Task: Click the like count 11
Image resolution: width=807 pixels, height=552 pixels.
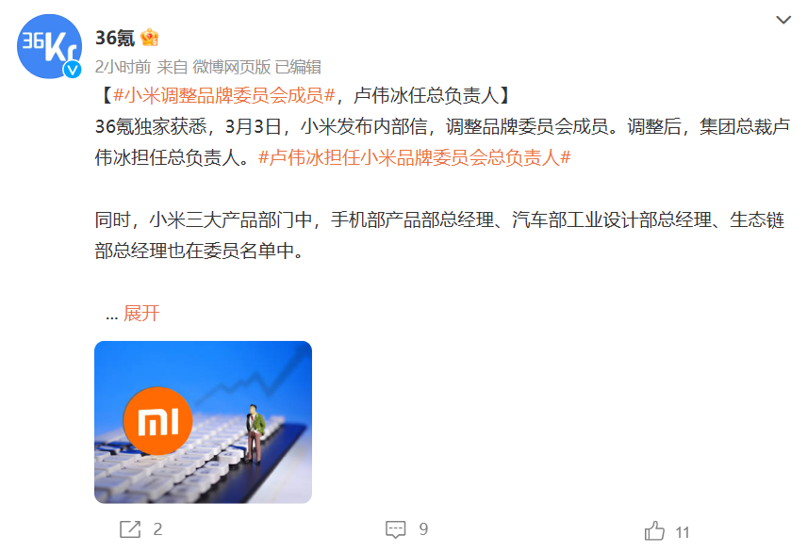Action: (x=683, y=532)
